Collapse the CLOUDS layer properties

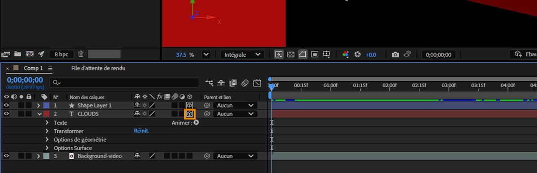pos(39,114)
